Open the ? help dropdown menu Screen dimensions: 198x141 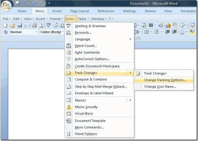pyautogui.click(x=111, y=19)
